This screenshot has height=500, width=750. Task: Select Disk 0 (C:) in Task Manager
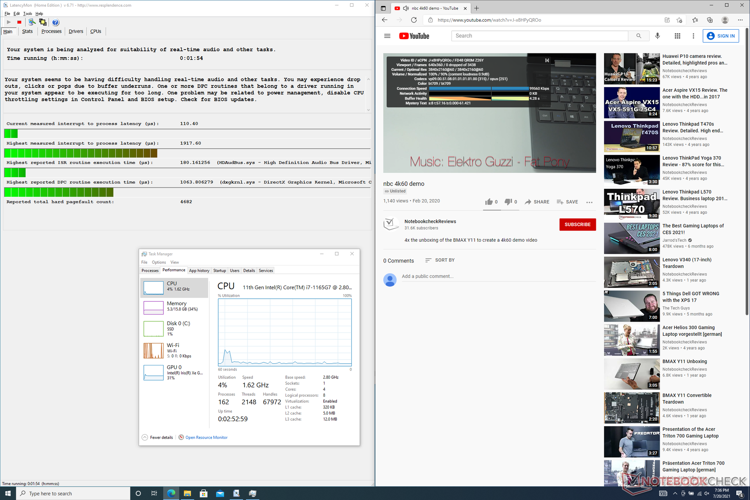(174, 328)
